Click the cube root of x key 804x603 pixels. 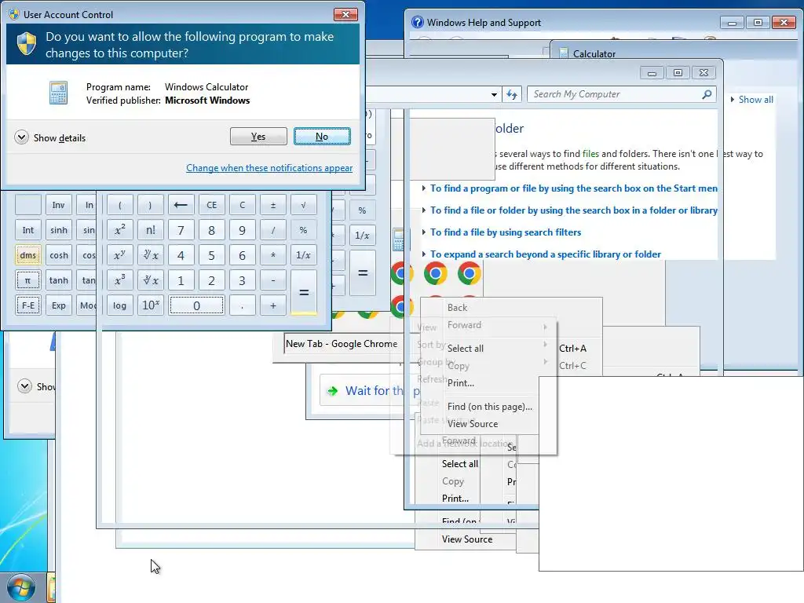pos(150,280)
